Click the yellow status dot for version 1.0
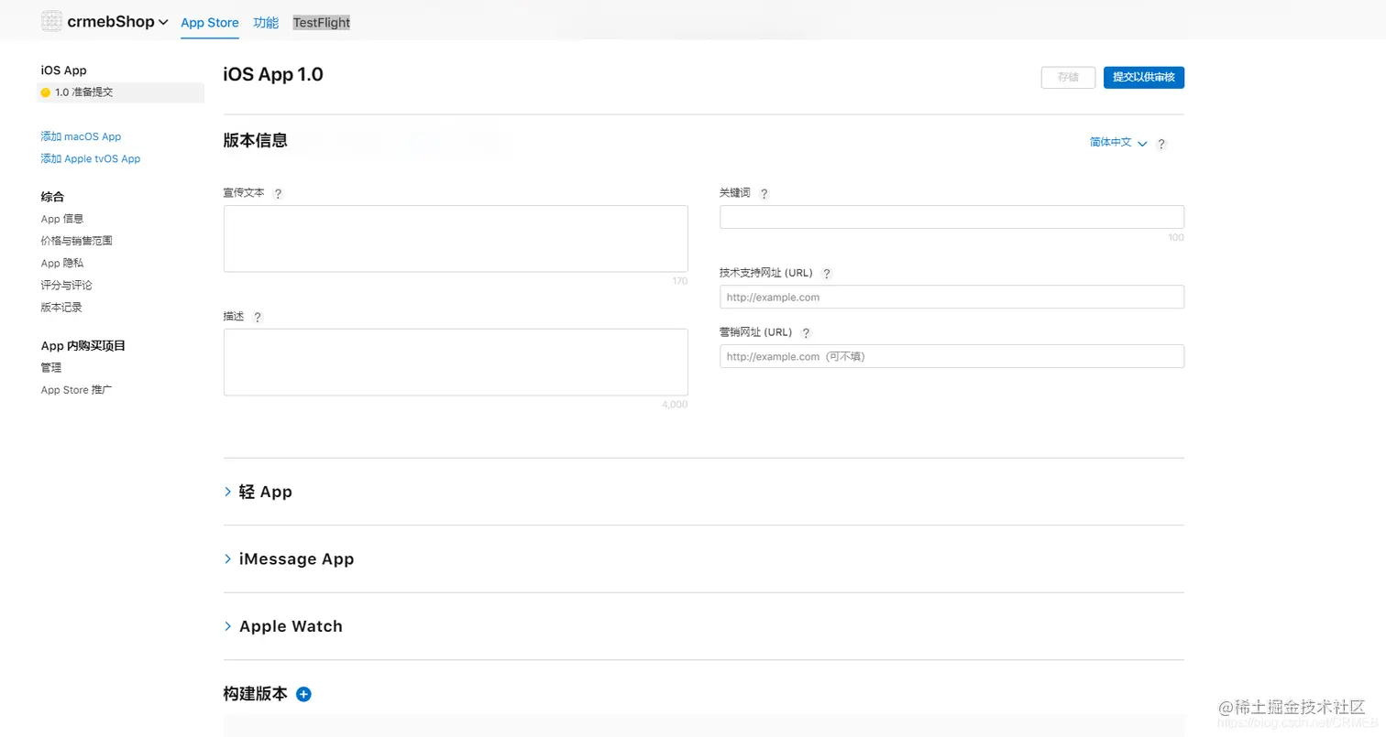Image resolution: width=1386 pixels, height=737 pixels. tap(46, 92)
